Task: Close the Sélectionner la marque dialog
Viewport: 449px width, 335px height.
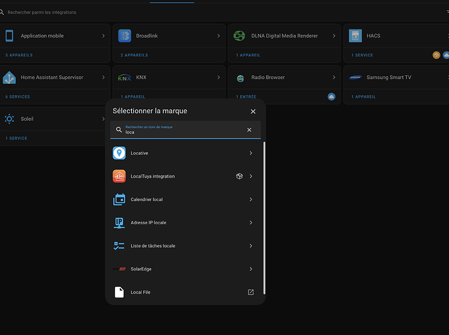Action: [x=253, y=112]
